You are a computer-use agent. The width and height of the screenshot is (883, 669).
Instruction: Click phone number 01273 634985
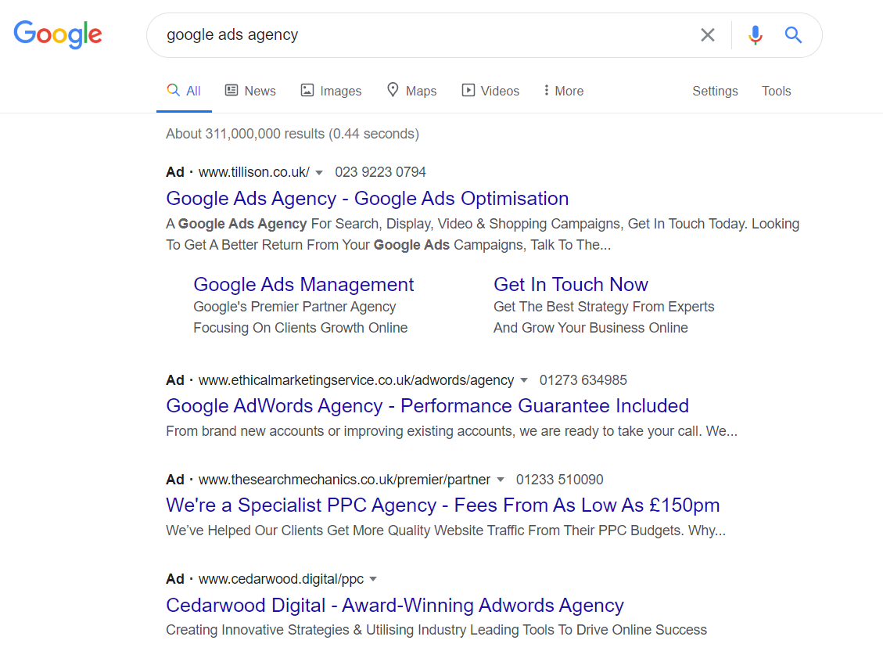[x=583, y=379]
